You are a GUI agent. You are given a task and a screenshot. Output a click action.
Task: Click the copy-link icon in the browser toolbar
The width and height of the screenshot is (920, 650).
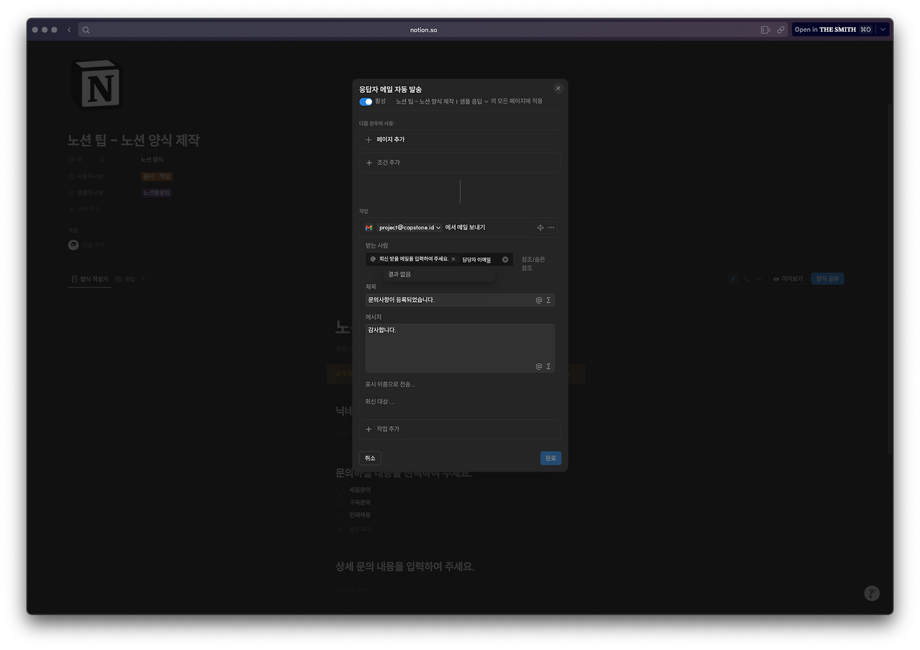781,29
